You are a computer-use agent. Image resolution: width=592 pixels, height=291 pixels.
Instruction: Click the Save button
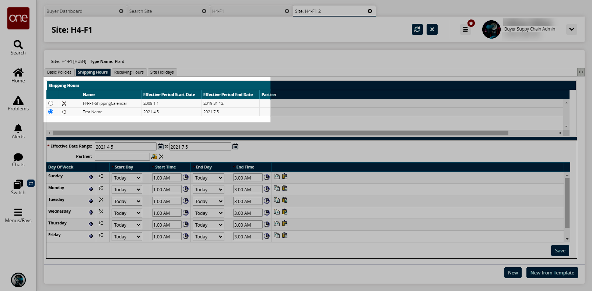click(x=560, y=251)
